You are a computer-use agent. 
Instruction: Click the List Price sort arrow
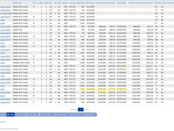coord(94,3)
